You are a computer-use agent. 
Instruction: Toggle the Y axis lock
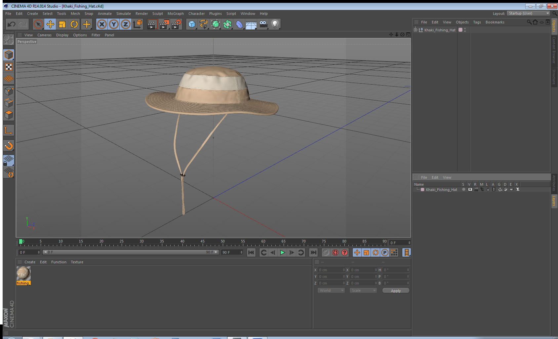(114, 24)
